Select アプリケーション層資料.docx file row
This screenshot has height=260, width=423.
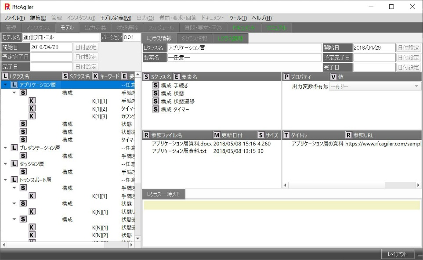pos(212,144)
